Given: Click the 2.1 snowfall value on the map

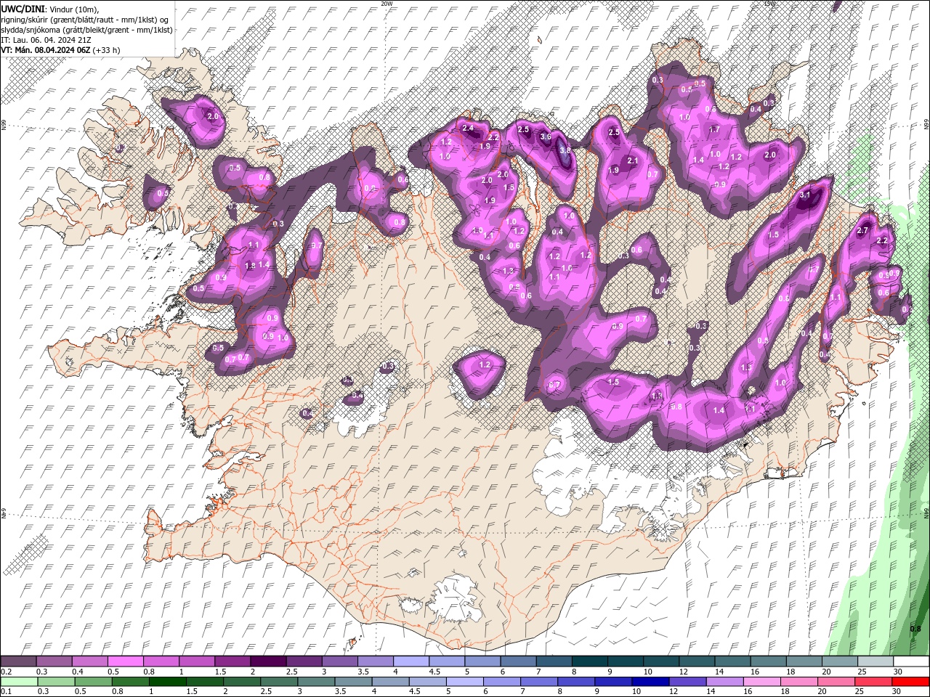Looking at the screenshot, I should coord(632,161).
